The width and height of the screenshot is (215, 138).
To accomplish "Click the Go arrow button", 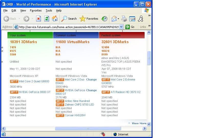I will pos(130,27).
